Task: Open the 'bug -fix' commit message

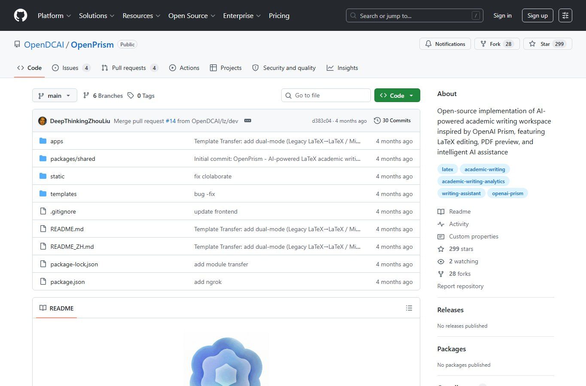Action: (x=204, y=194)
